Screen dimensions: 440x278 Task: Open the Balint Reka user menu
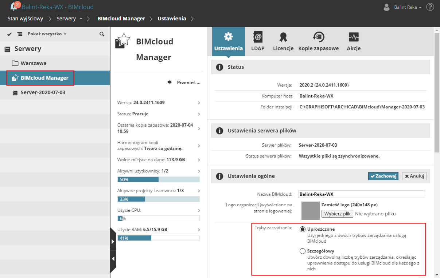click(408, 7)
